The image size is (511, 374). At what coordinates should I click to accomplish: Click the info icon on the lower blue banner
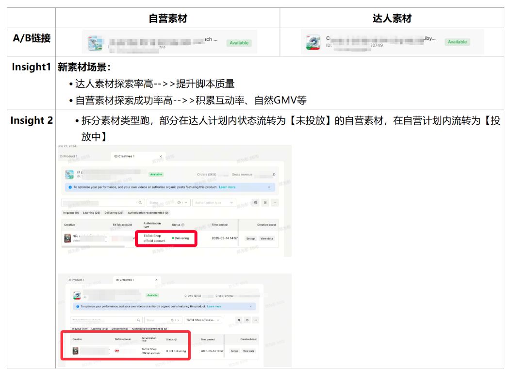tap(77, 306)
